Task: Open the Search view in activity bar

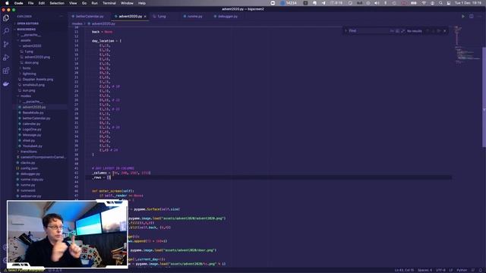Action: 6,31
